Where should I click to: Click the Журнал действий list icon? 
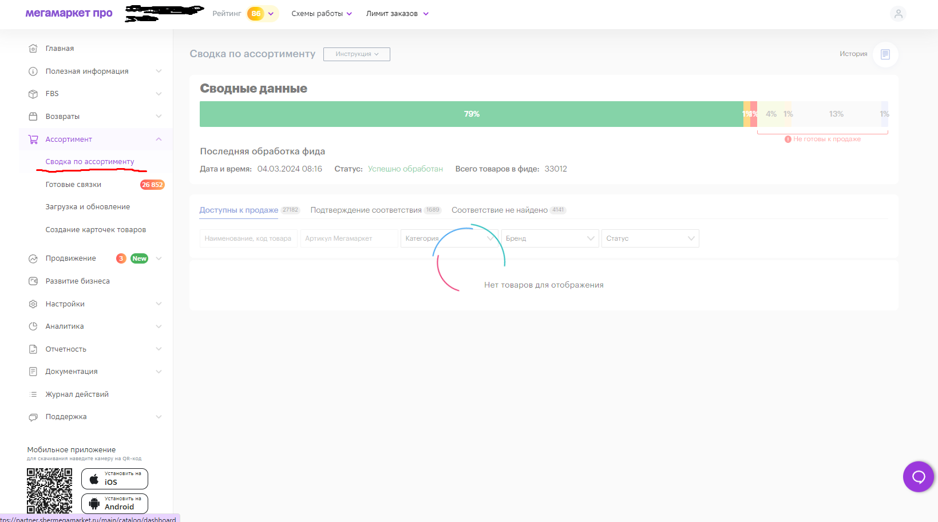(x=33, y=395)
